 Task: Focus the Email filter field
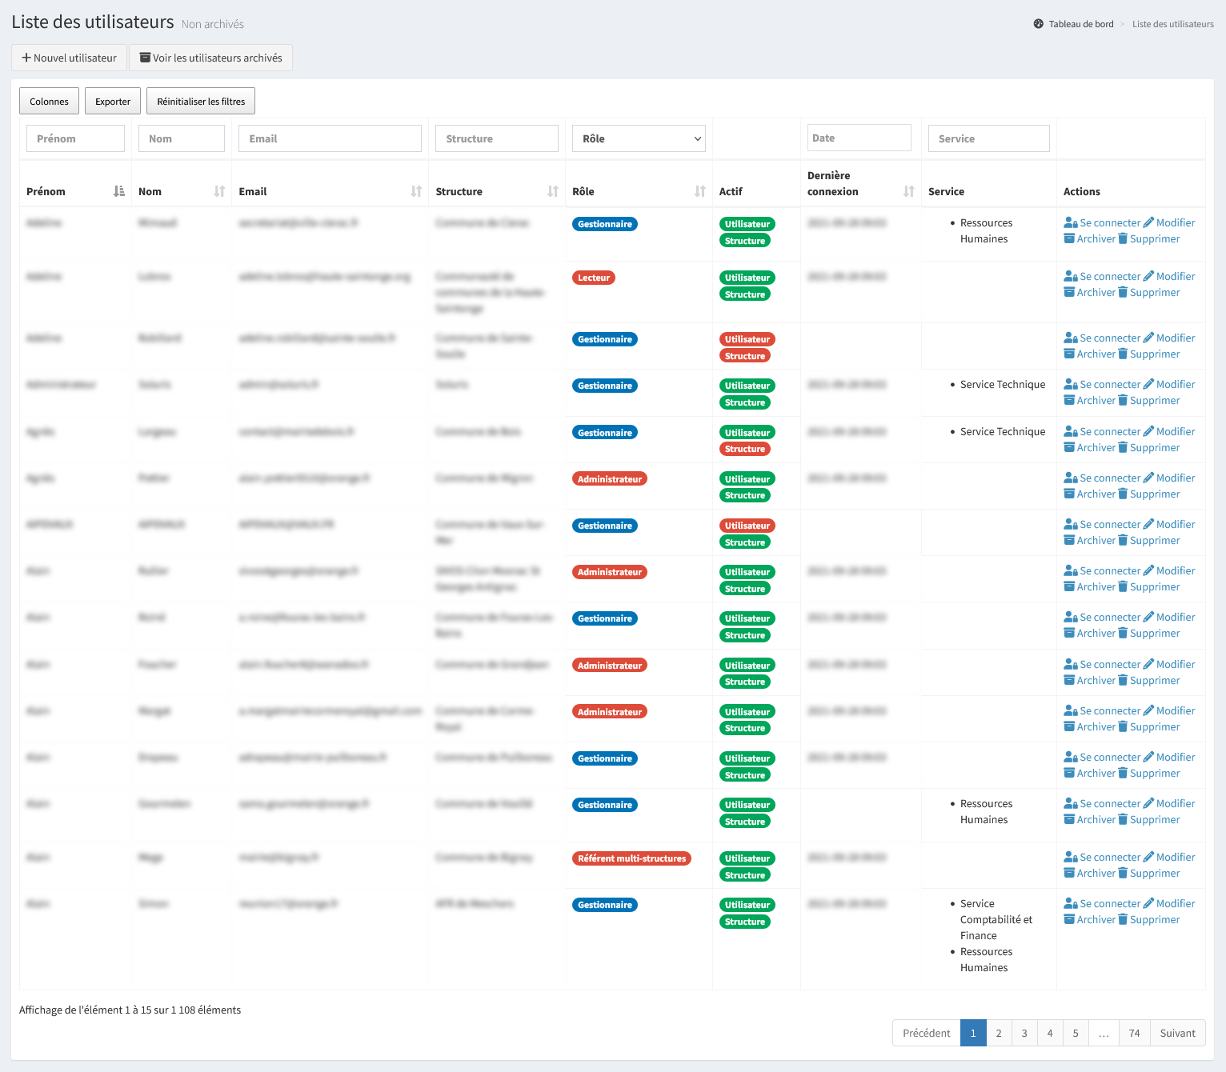tap(330, 138)
